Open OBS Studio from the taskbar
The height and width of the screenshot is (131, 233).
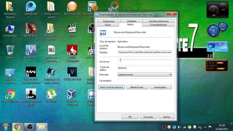coord(30,127)
